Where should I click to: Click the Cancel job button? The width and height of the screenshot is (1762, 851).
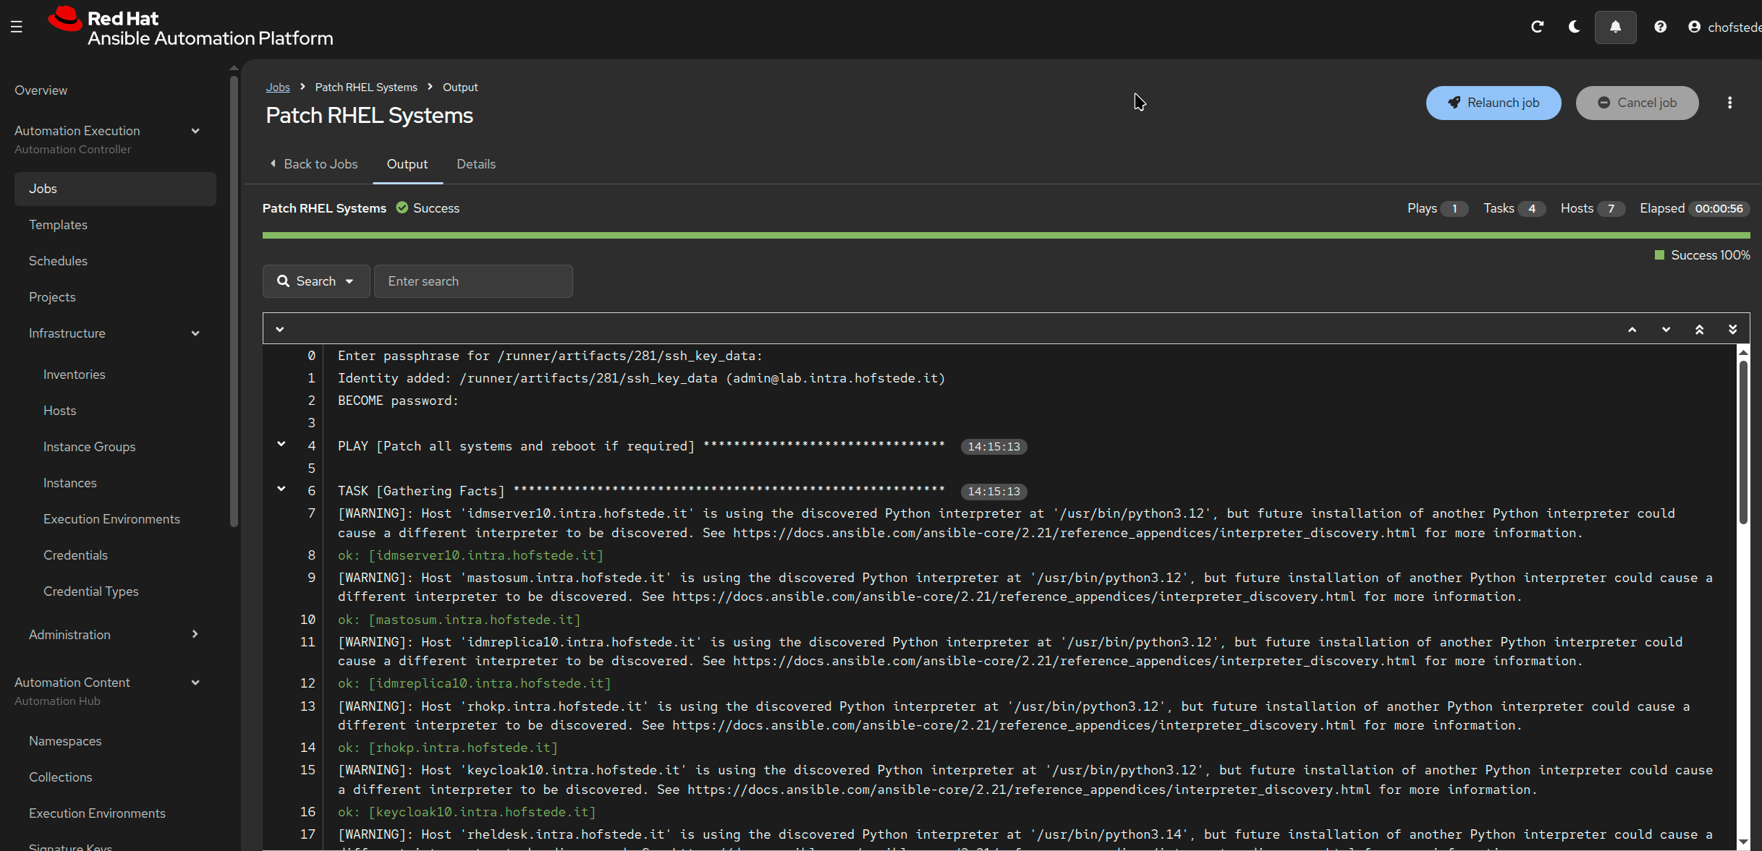click(1637, 103)
